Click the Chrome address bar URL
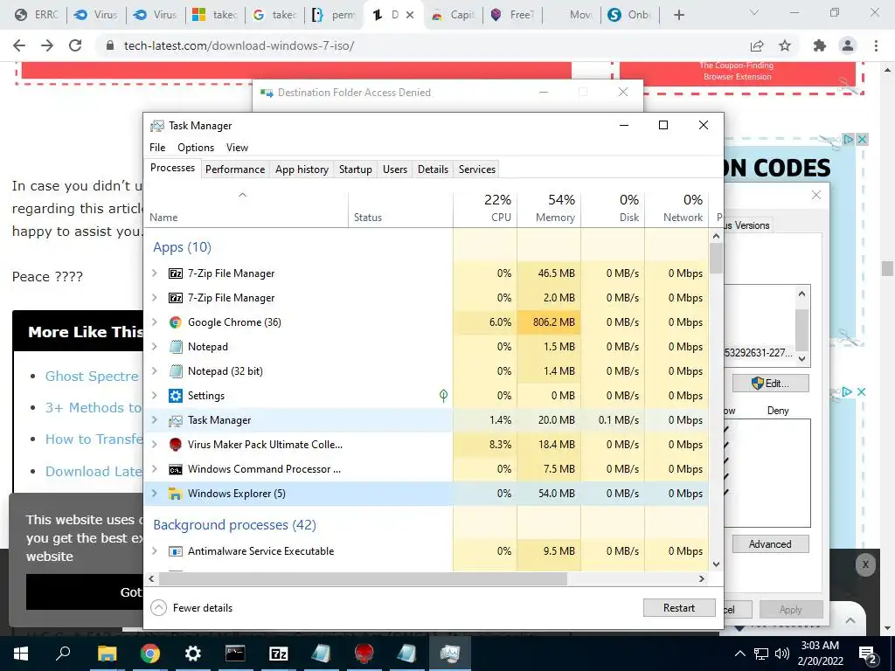This screenshot has width=895, height=671. coord(239,45)
